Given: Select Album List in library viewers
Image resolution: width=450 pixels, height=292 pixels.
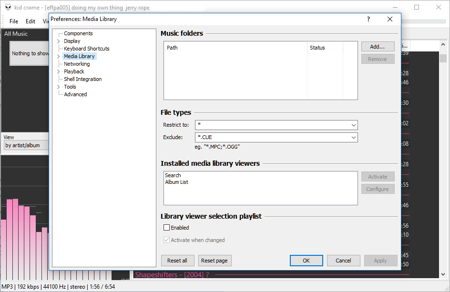Looking at the screenshot, I should pyautogui.click(x=176, y=182).
